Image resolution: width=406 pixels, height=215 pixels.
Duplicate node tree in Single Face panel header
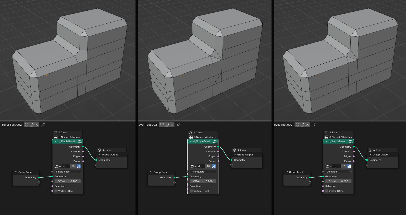click(x=32, y=125)
